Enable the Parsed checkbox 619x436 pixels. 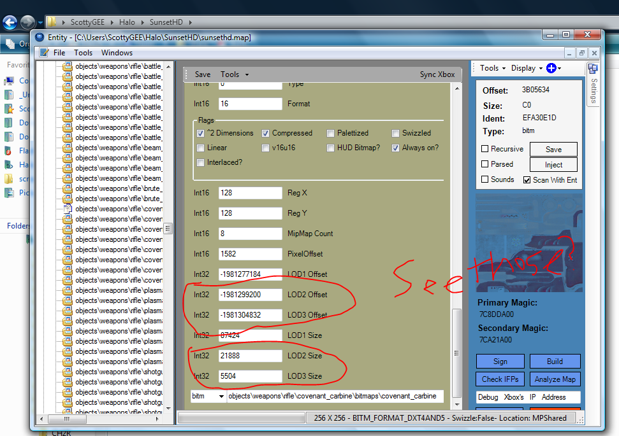click(x=484, y=164)
